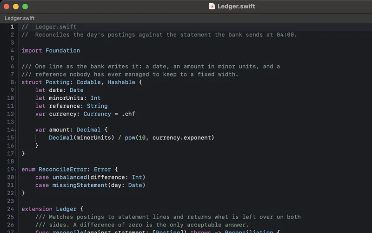The height and width of the screenshot is (233, 372).
Task: Click the '.chf' value on line 12
Action: (128, 114)
